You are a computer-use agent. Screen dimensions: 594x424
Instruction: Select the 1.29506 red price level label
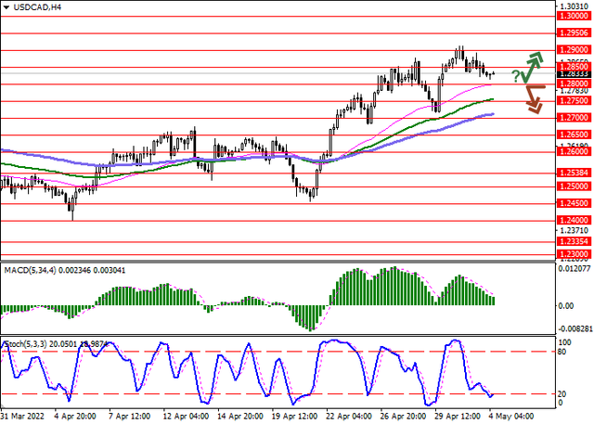[574, 33]
